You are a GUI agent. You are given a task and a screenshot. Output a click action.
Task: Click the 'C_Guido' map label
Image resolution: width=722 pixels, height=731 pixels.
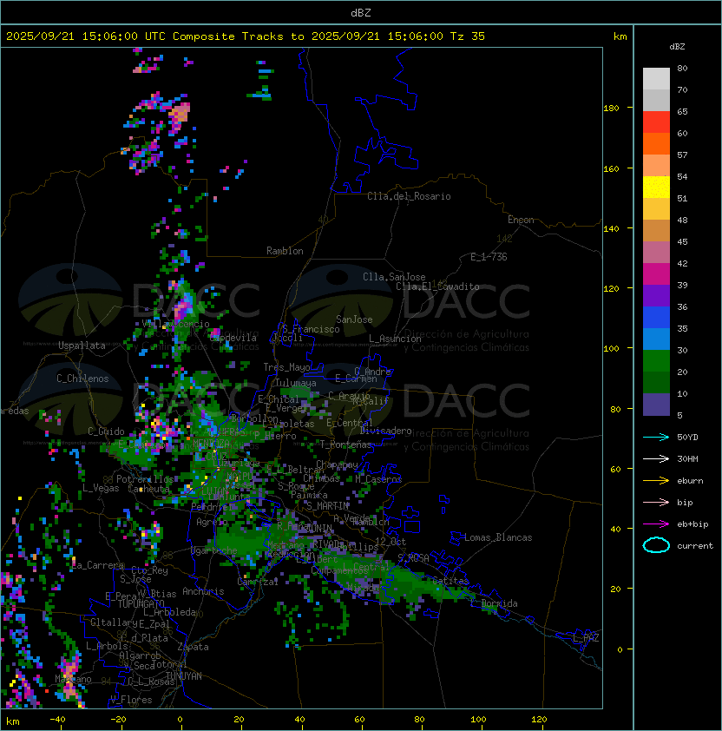pos(106,431)
